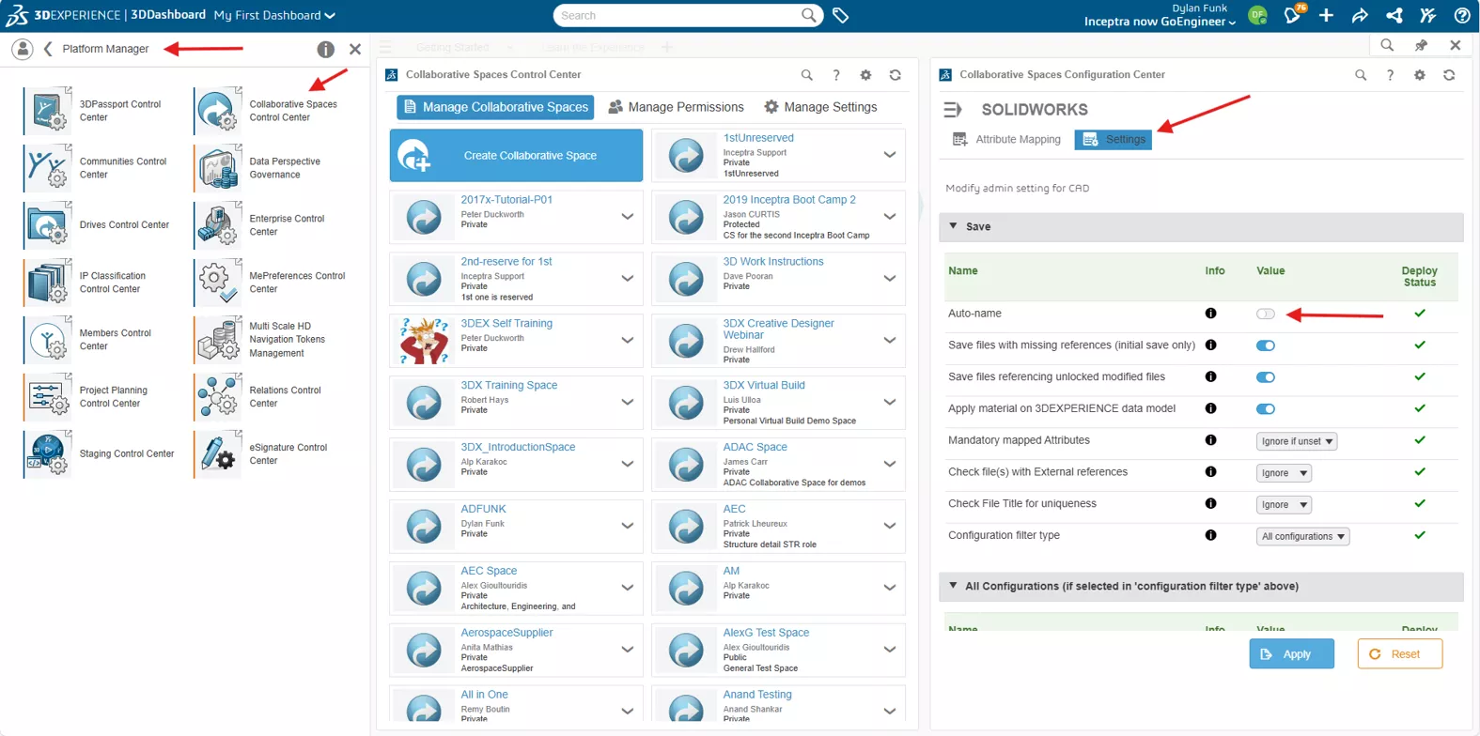Open Communities Control Center icon
The image size is (1480, 736).
(x=47, y=168)
